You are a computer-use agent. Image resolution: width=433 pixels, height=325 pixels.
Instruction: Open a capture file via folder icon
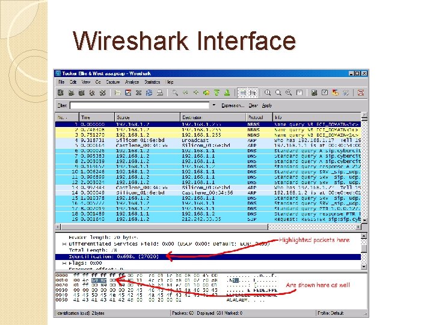tap(118, 93)
